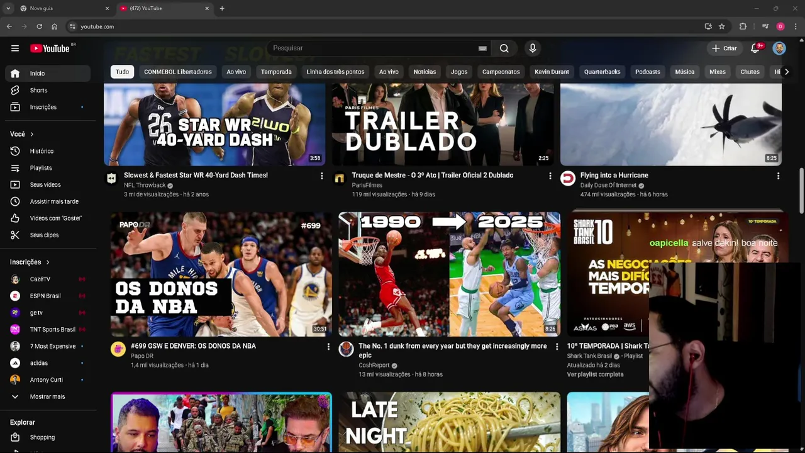Select the Quarterbacks filter chip
Viewport: 805px width, 453px height.
tap(602, 72)
